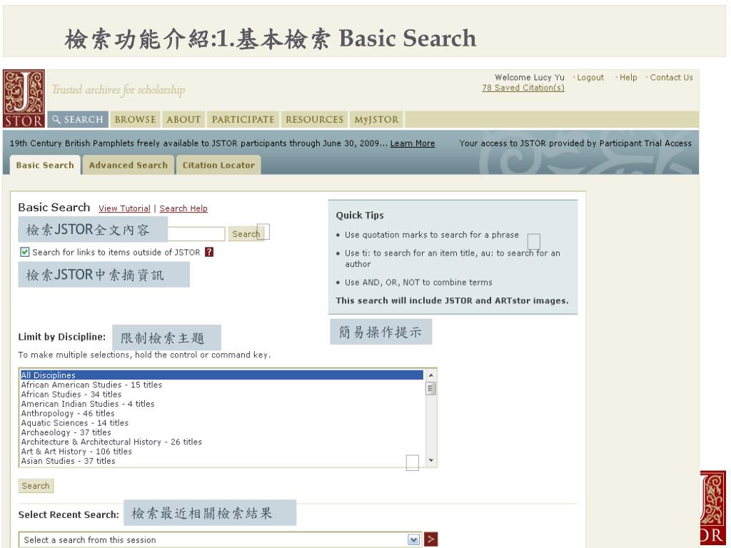Select Asian Studies - 37 titles

pos(222,461)
